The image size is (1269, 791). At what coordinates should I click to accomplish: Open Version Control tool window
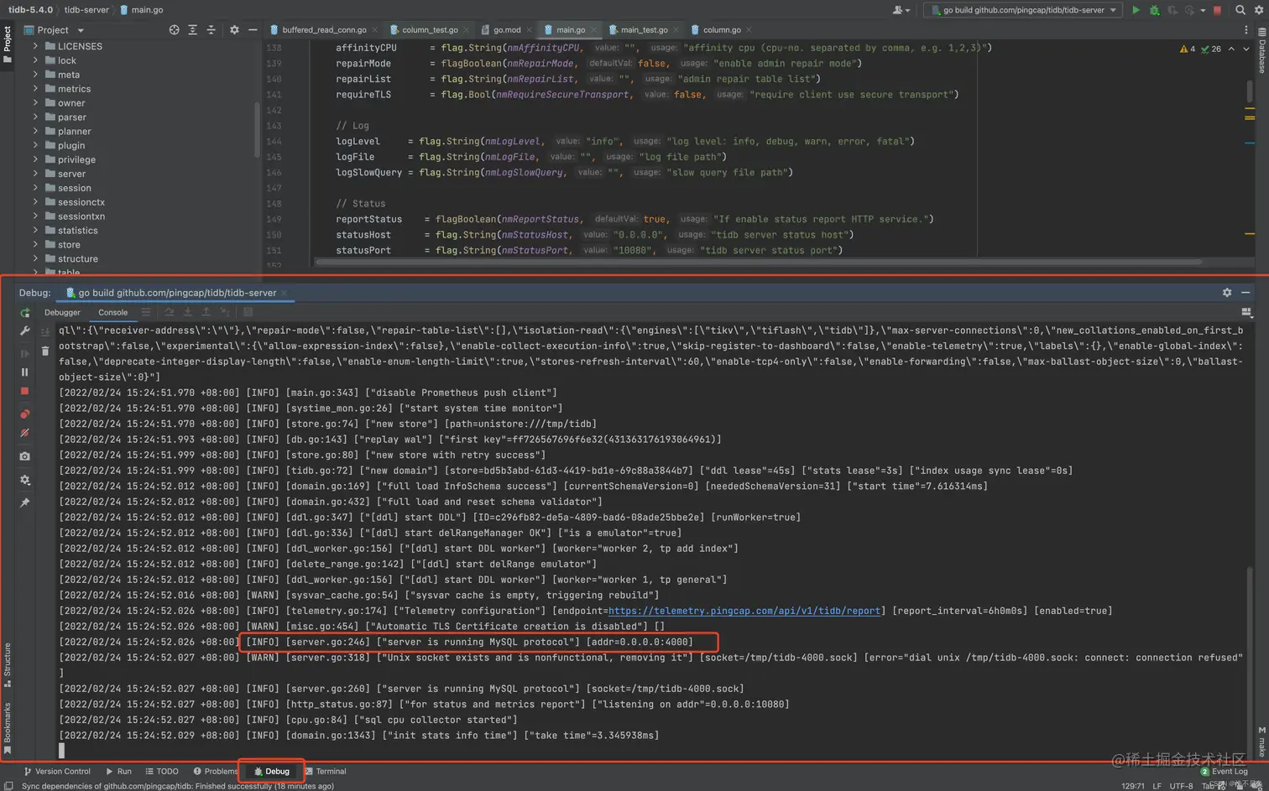57,771
